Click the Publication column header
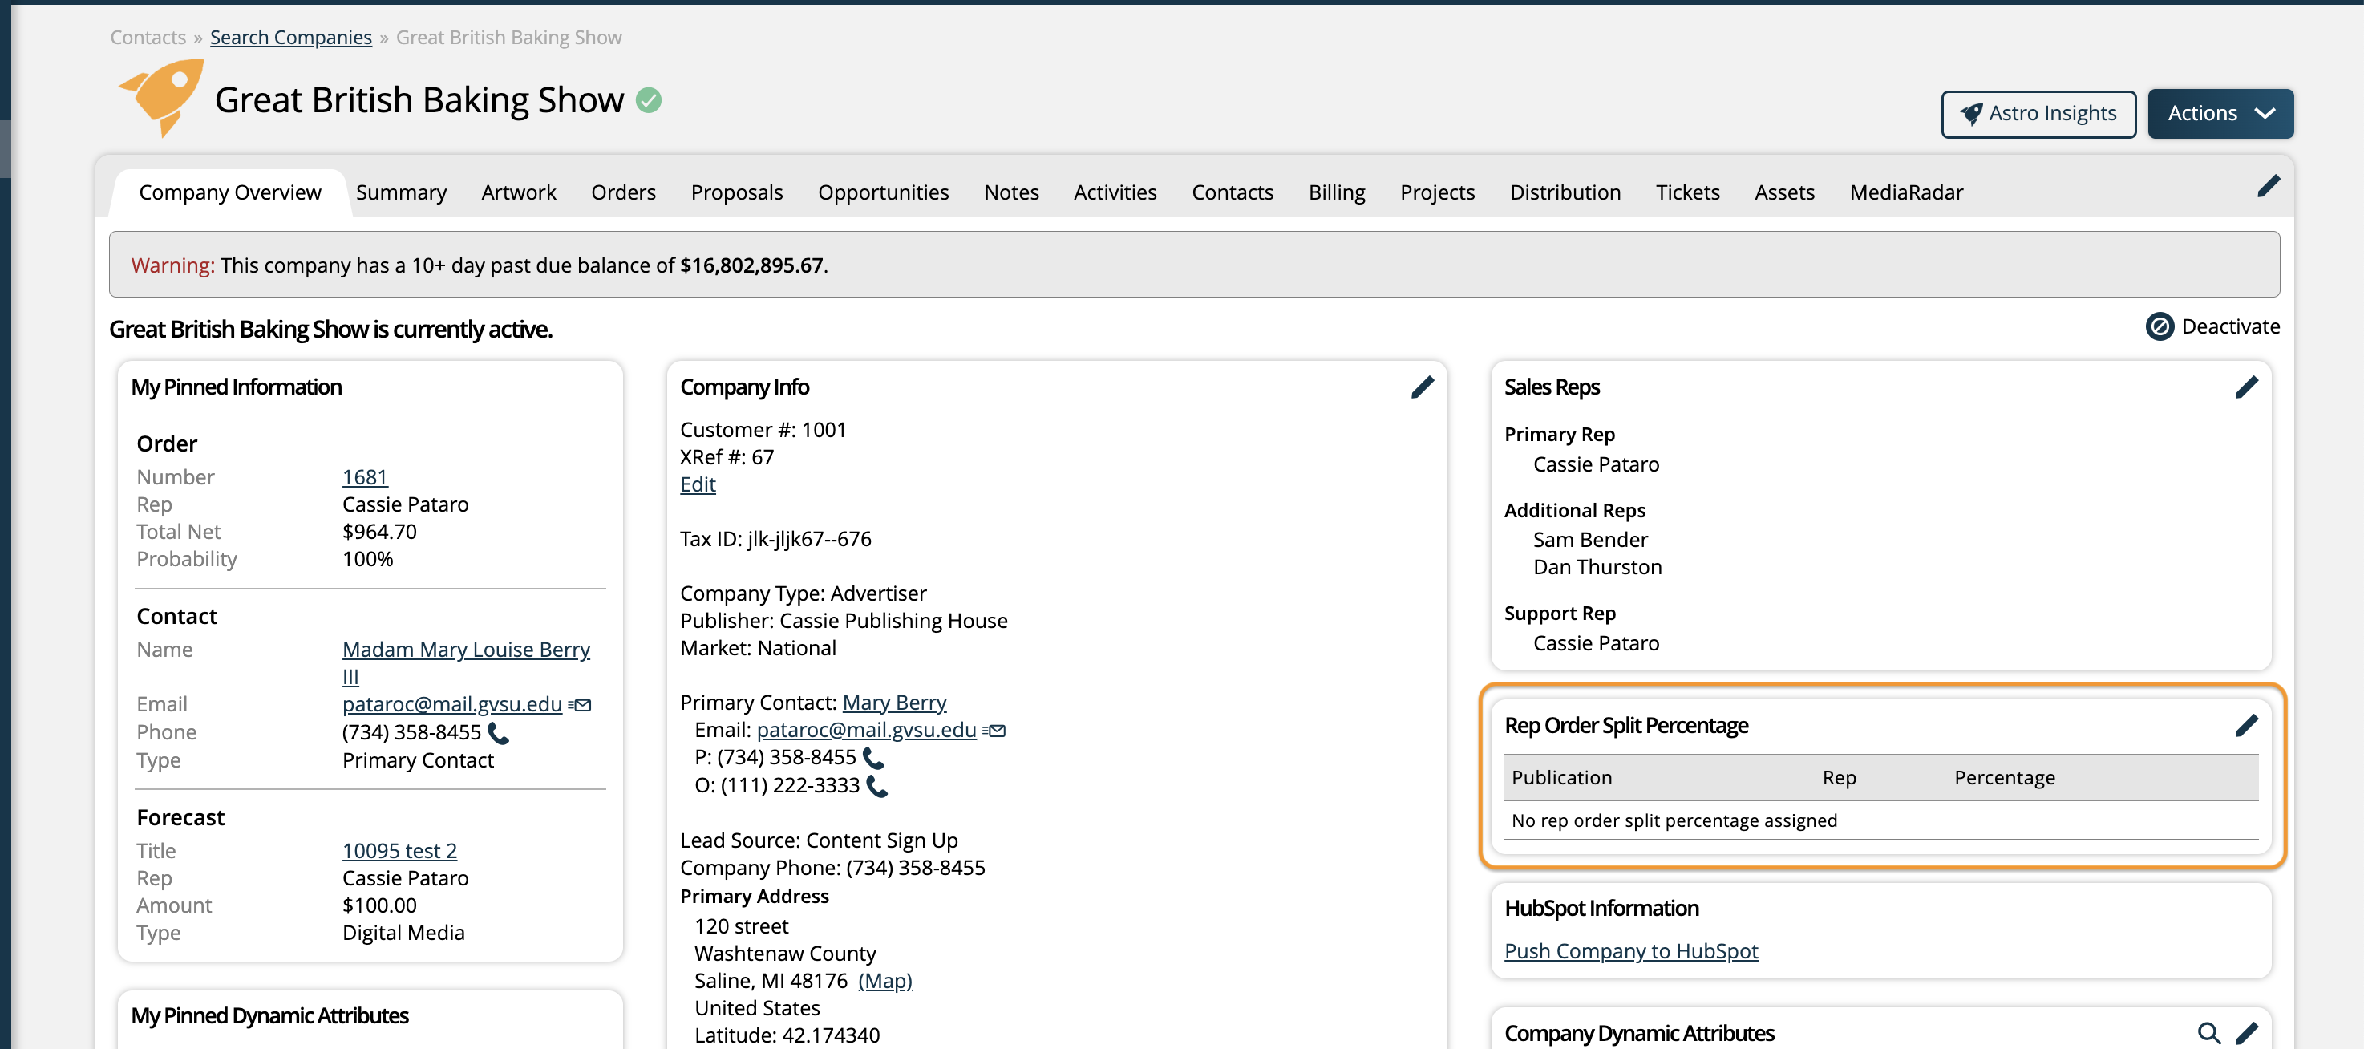This screenshot has width=2364, height=1049. (x=1561, y=778)
